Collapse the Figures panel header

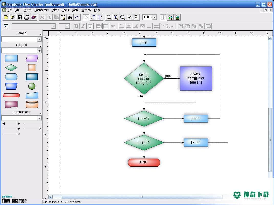[21, 45]
